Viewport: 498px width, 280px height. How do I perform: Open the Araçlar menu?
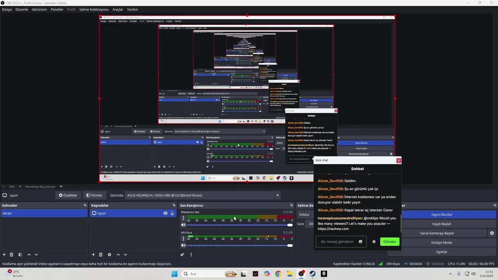pos(117,9)
